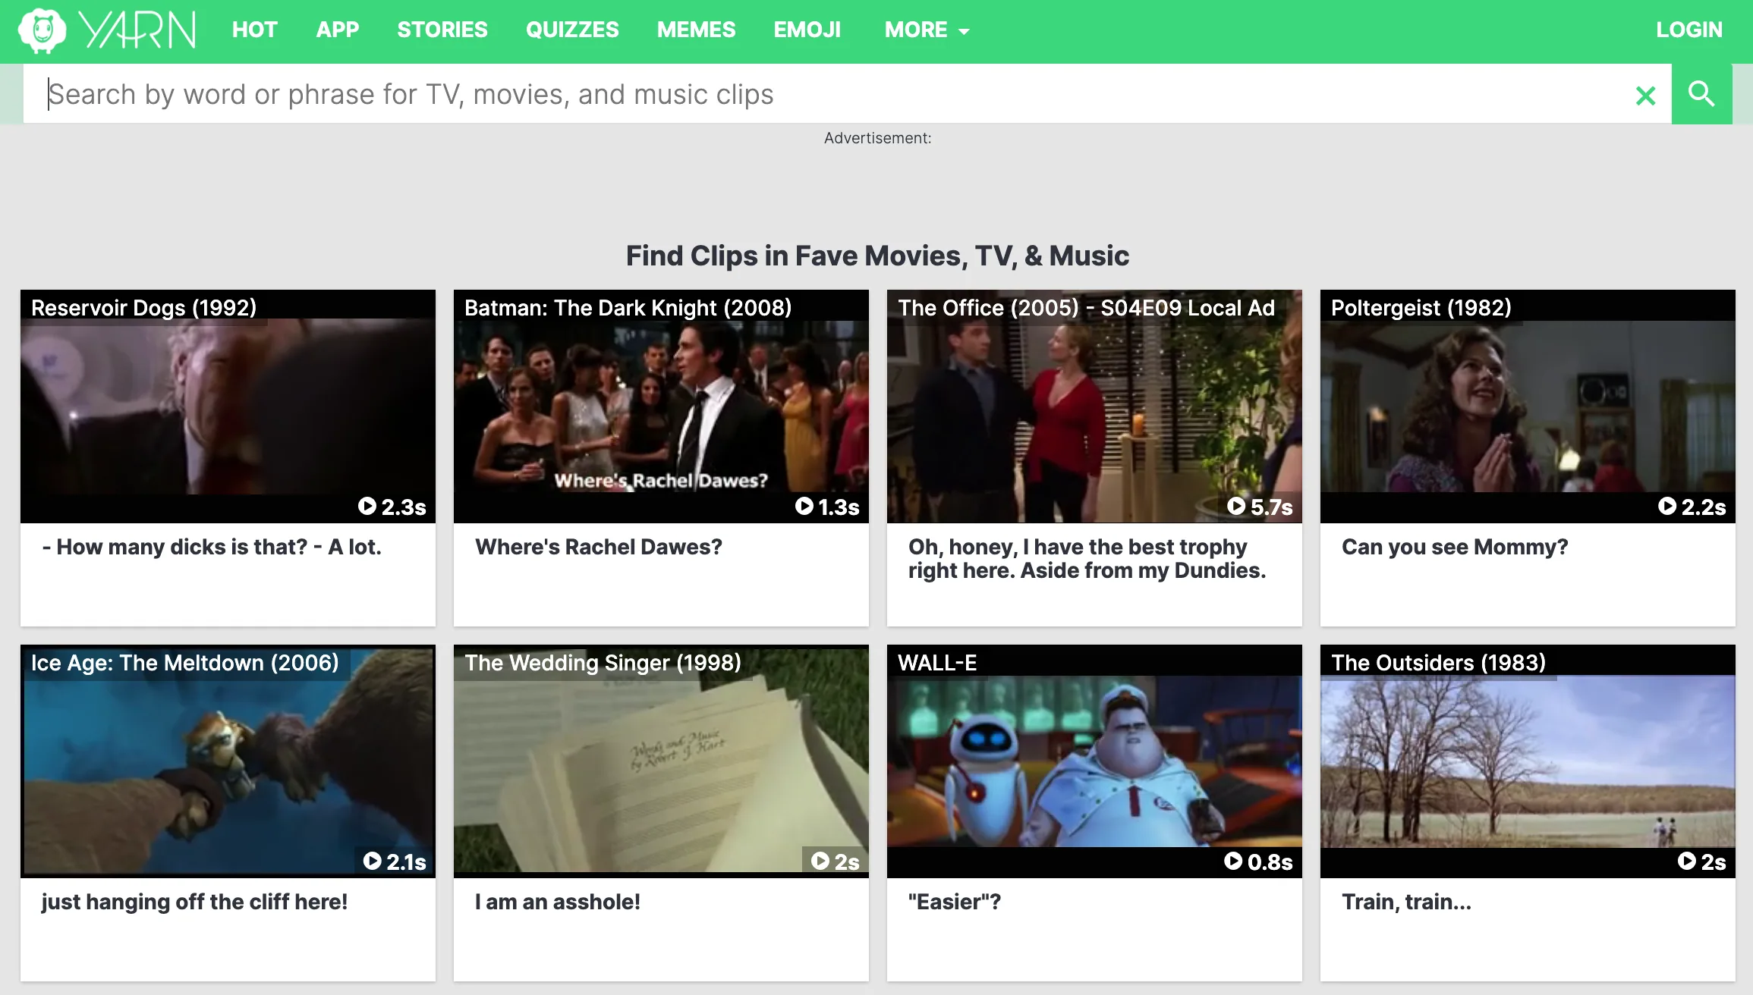This screenshot has width=1753, height=995.
Task: Expand the MORE dropdown menu
Action: click(927, 30)
